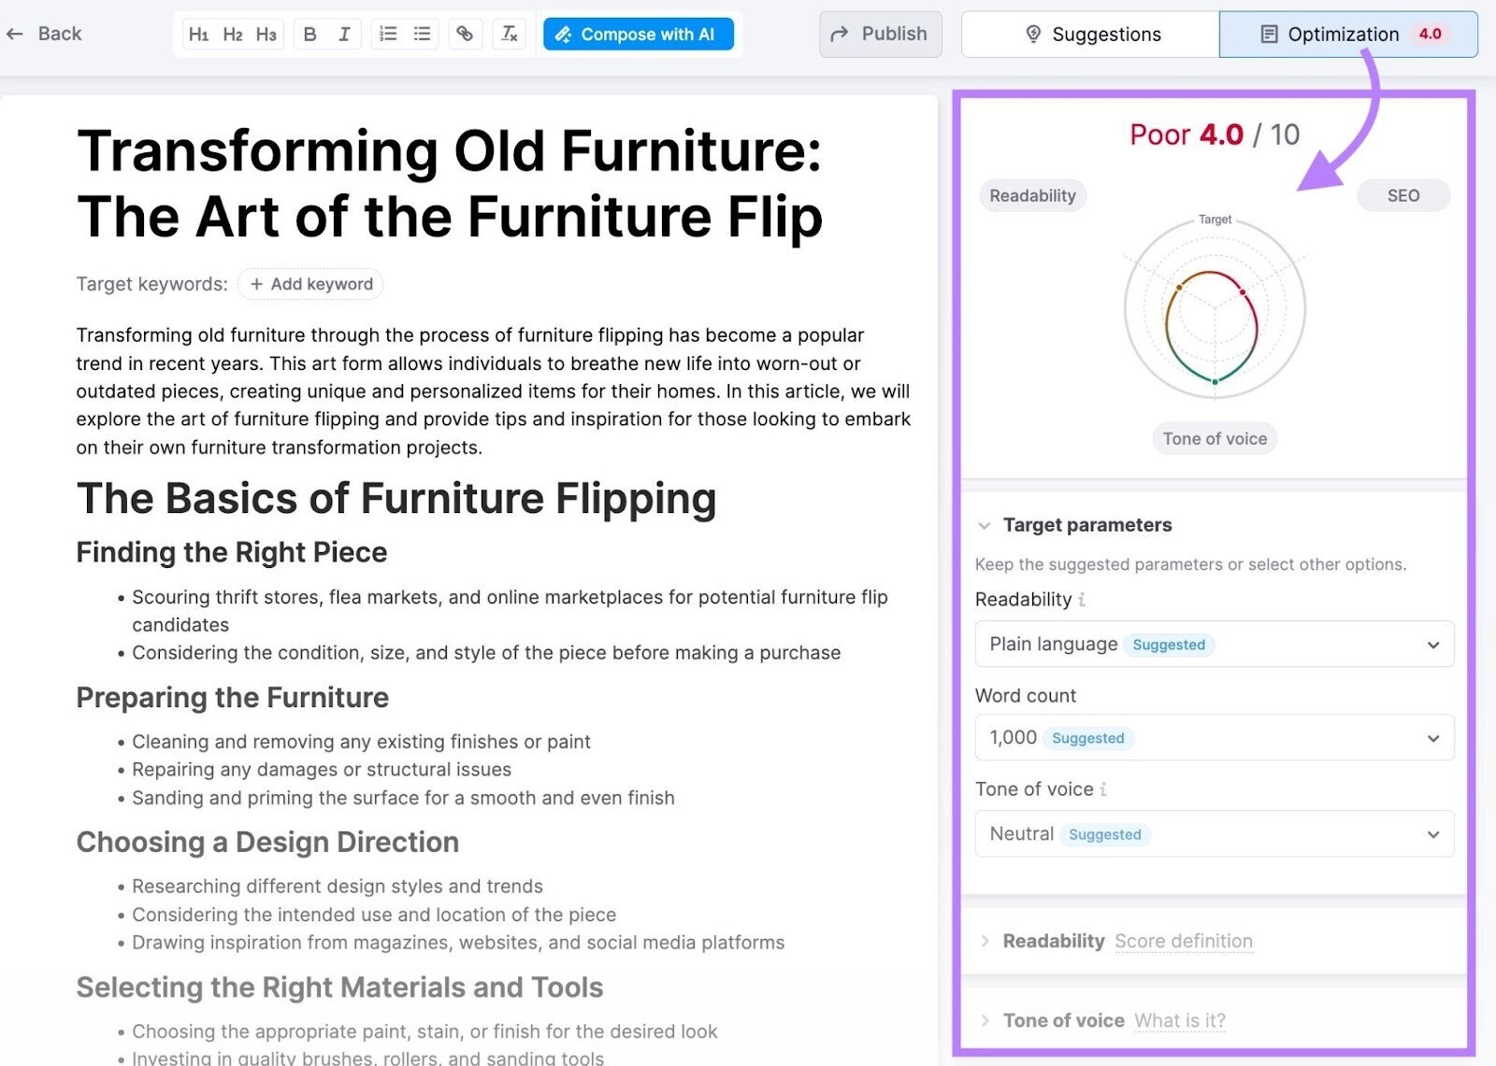Viewport: 1496px width, 1066px height.
Task: Insert a numbered list
Action: point(388,35)
